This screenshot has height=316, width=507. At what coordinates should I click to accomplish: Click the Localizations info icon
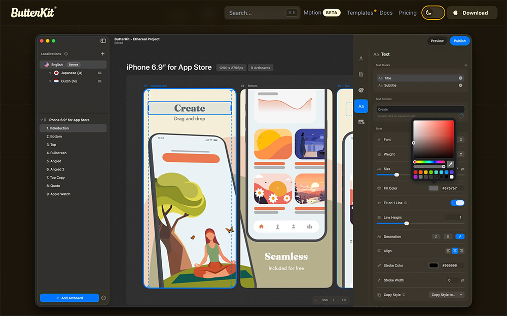[x=66, y=54]
